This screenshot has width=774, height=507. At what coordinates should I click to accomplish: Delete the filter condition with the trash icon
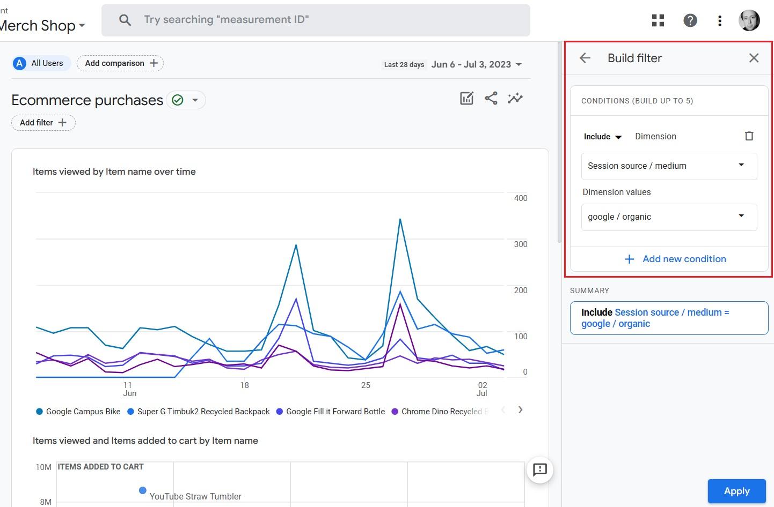[749, 136]
